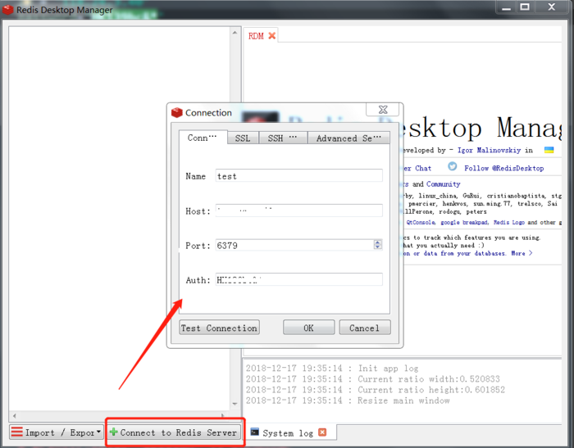
Task: Focus the Host input field
Action: tap(298, 210)
